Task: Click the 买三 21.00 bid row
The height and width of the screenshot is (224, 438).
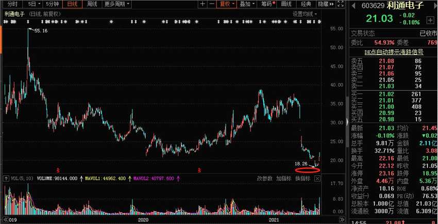Action: [x=393, y=107]
